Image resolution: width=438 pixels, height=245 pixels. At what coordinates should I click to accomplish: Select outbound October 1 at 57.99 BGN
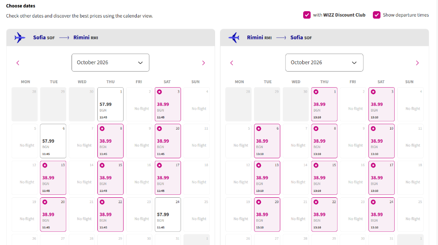tap(110, 104)
